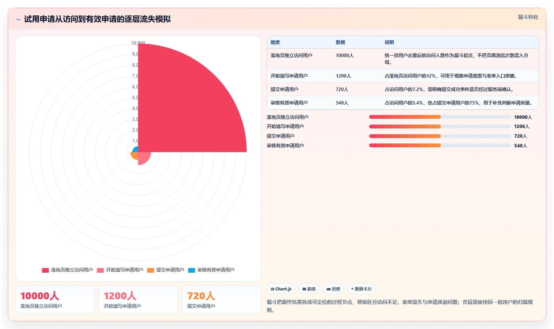Viewport: 554px width, 329px height.
Task: Click the 漏斗转化 label in the header
Action: 528,17
